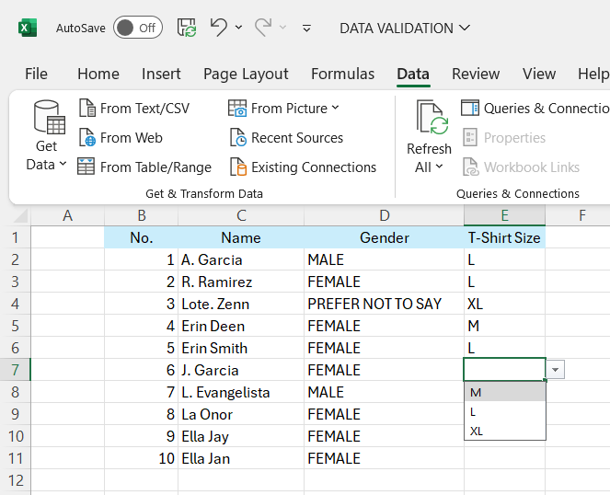Select column D header
Screen dimensions: 610x495
[x=385, y=215]
